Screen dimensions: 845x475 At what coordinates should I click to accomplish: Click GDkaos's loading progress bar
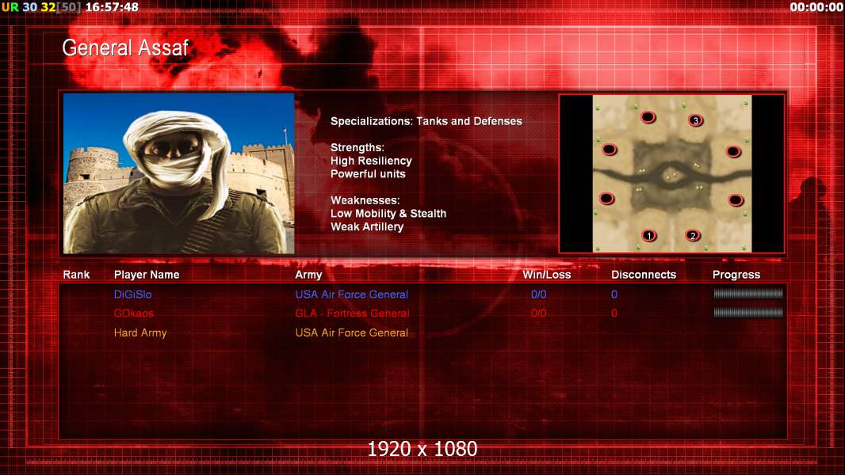pyautogui.click(x=747, y=313)
